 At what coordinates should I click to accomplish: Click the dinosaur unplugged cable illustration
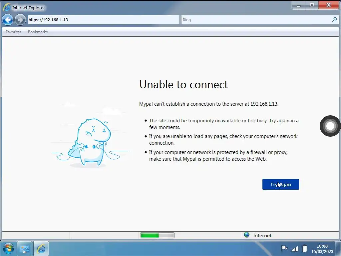pos(90,143)
